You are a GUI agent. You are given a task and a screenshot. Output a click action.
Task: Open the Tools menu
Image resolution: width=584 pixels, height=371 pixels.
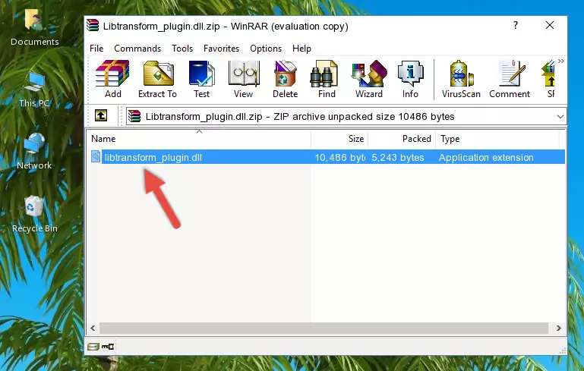point(182,49)
